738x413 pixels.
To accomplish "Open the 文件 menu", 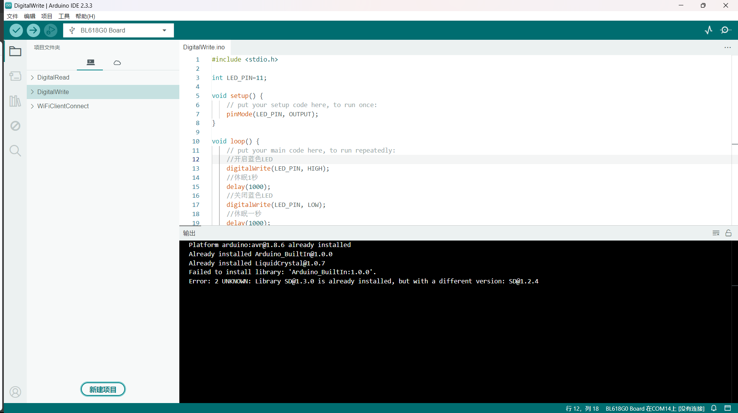I will pos(12,16).
